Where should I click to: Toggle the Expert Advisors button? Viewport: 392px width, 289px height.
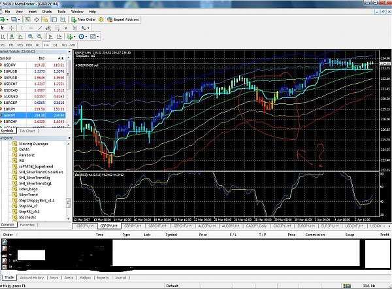(123, 20)
